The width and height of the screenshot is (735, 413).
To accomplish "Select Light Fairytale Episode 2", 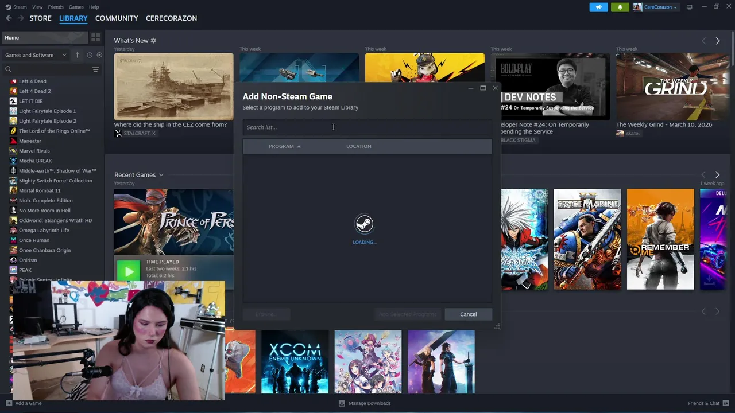I will click(x=47, y=121).
